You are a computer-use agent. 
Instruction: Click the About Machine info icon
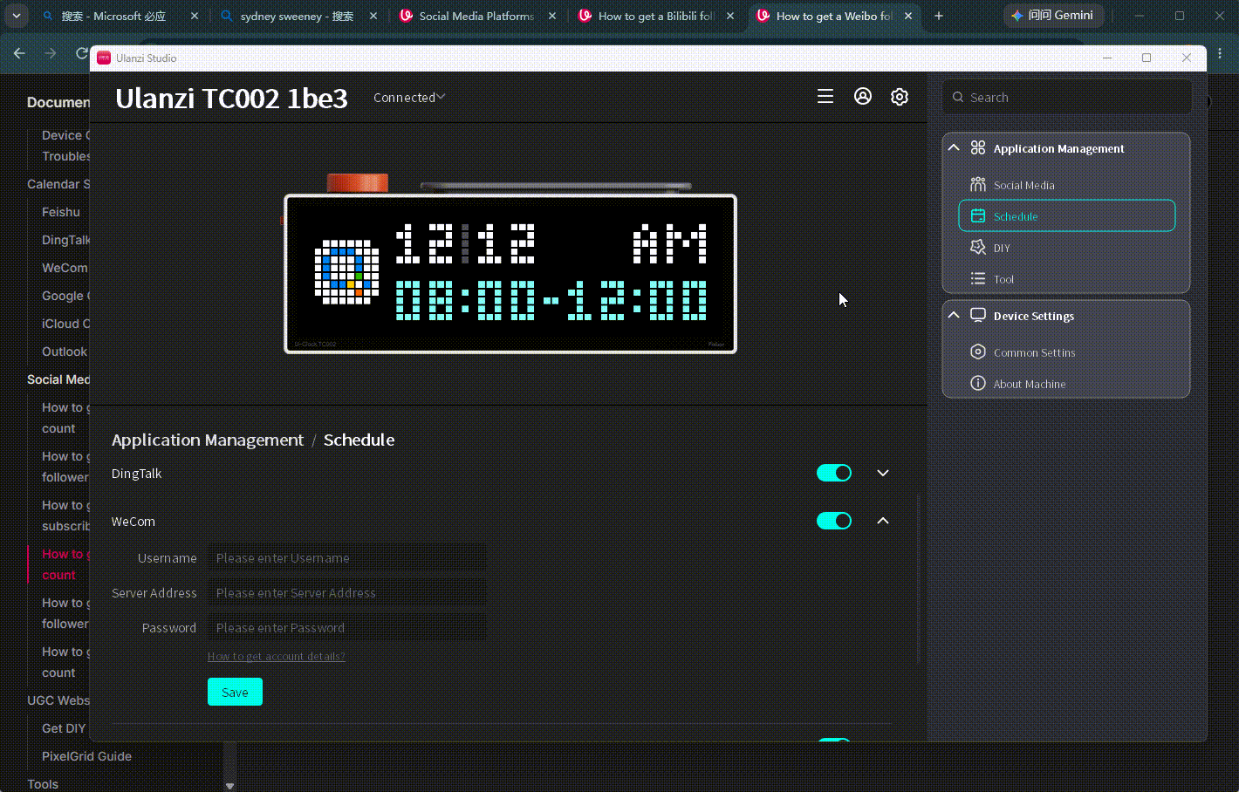click(x=978, y=383)
